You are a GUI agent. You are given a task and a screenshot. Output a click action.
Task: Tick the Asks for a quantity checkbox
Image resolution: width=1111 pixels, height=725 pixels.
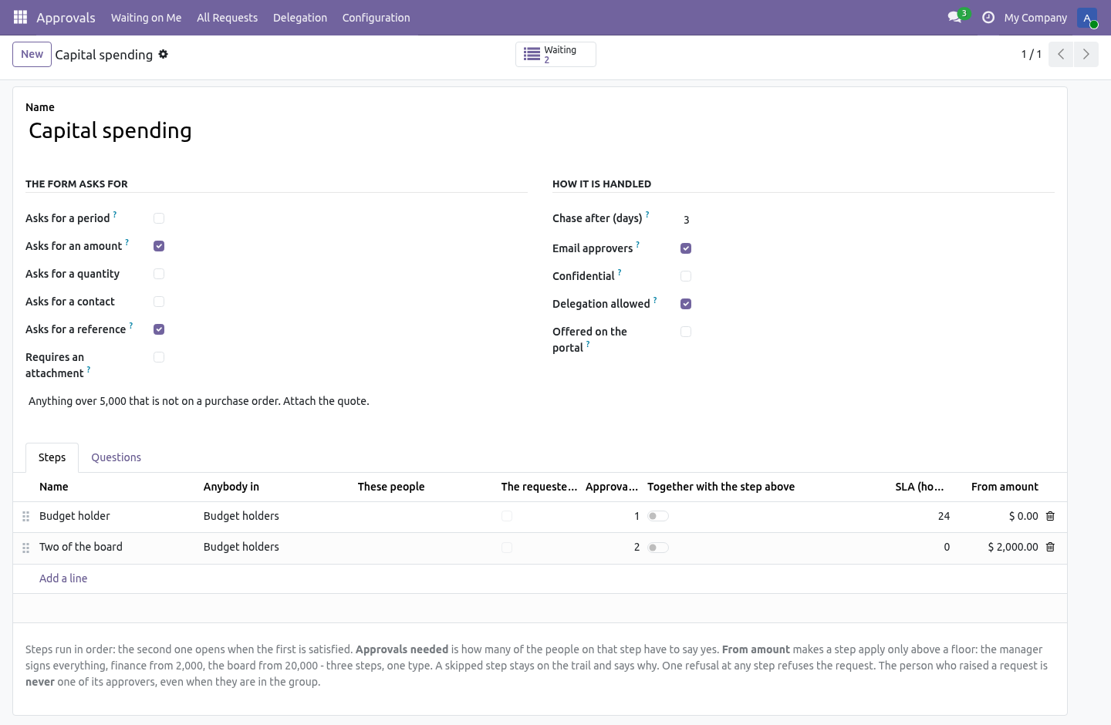159,274
